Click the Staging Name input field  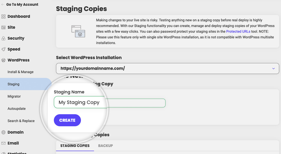coord(110,102)
